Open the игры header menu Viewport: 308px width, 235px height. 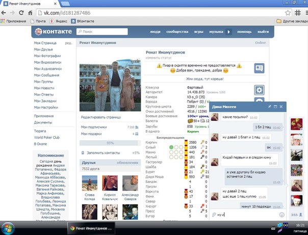[198, 32]
